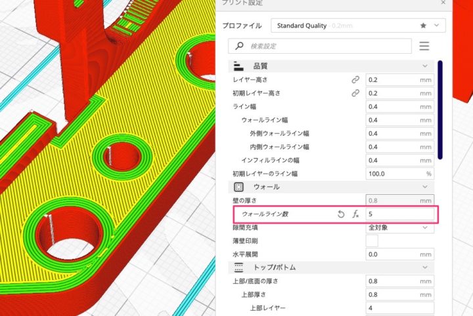Screen dimensions: 473x316
Task: Click the ウォールライン数 value field
Action: [400, 214]
